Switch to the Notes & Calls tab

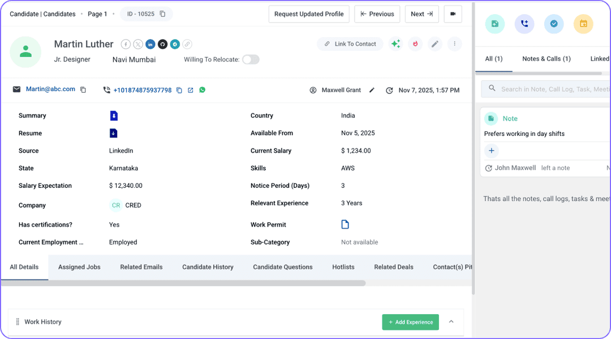click(x=545, y=58)
